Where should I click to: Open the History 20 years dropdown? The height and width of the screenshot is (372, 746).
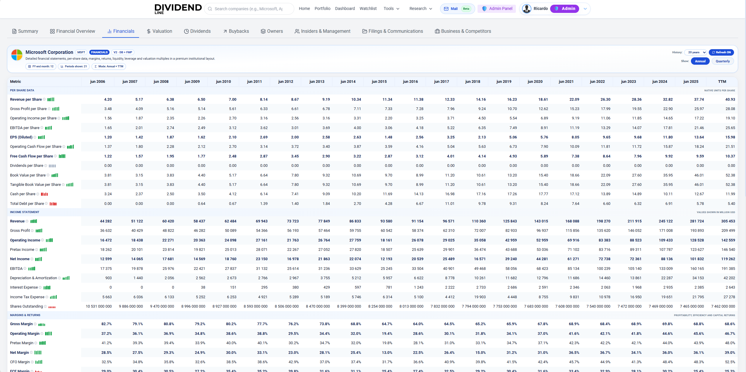click(696, 52)
